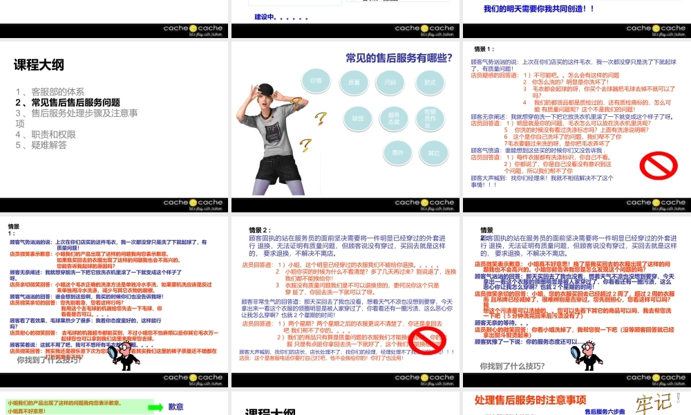Select the heading 常见的售后服务有哪些?
691x415 pixels.
(399, 58)
